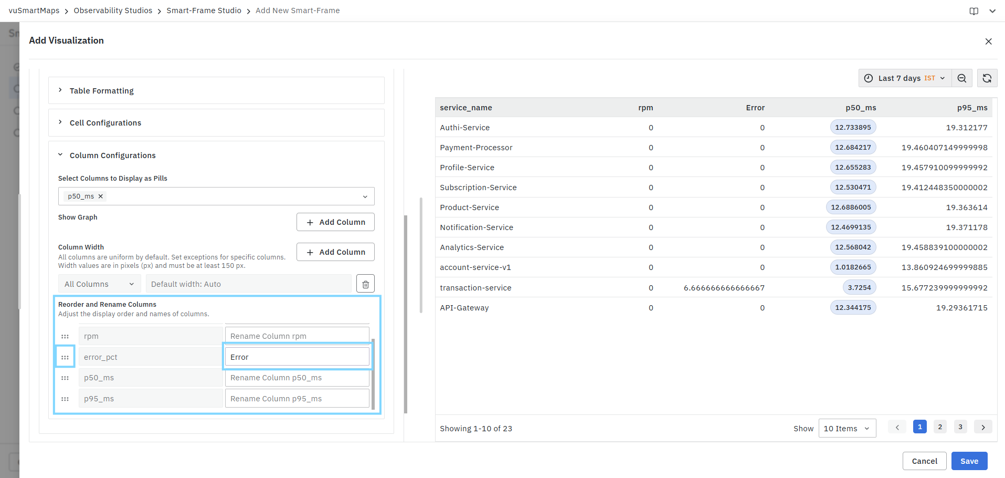Jump to page 2 of results
The width and height of the screenshot is (1005, 478).
(940, 427)
